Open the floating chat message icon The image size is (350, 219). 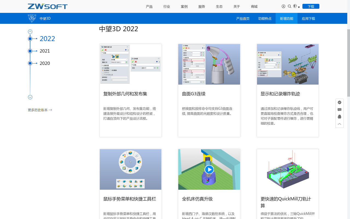tap(340, 109)
